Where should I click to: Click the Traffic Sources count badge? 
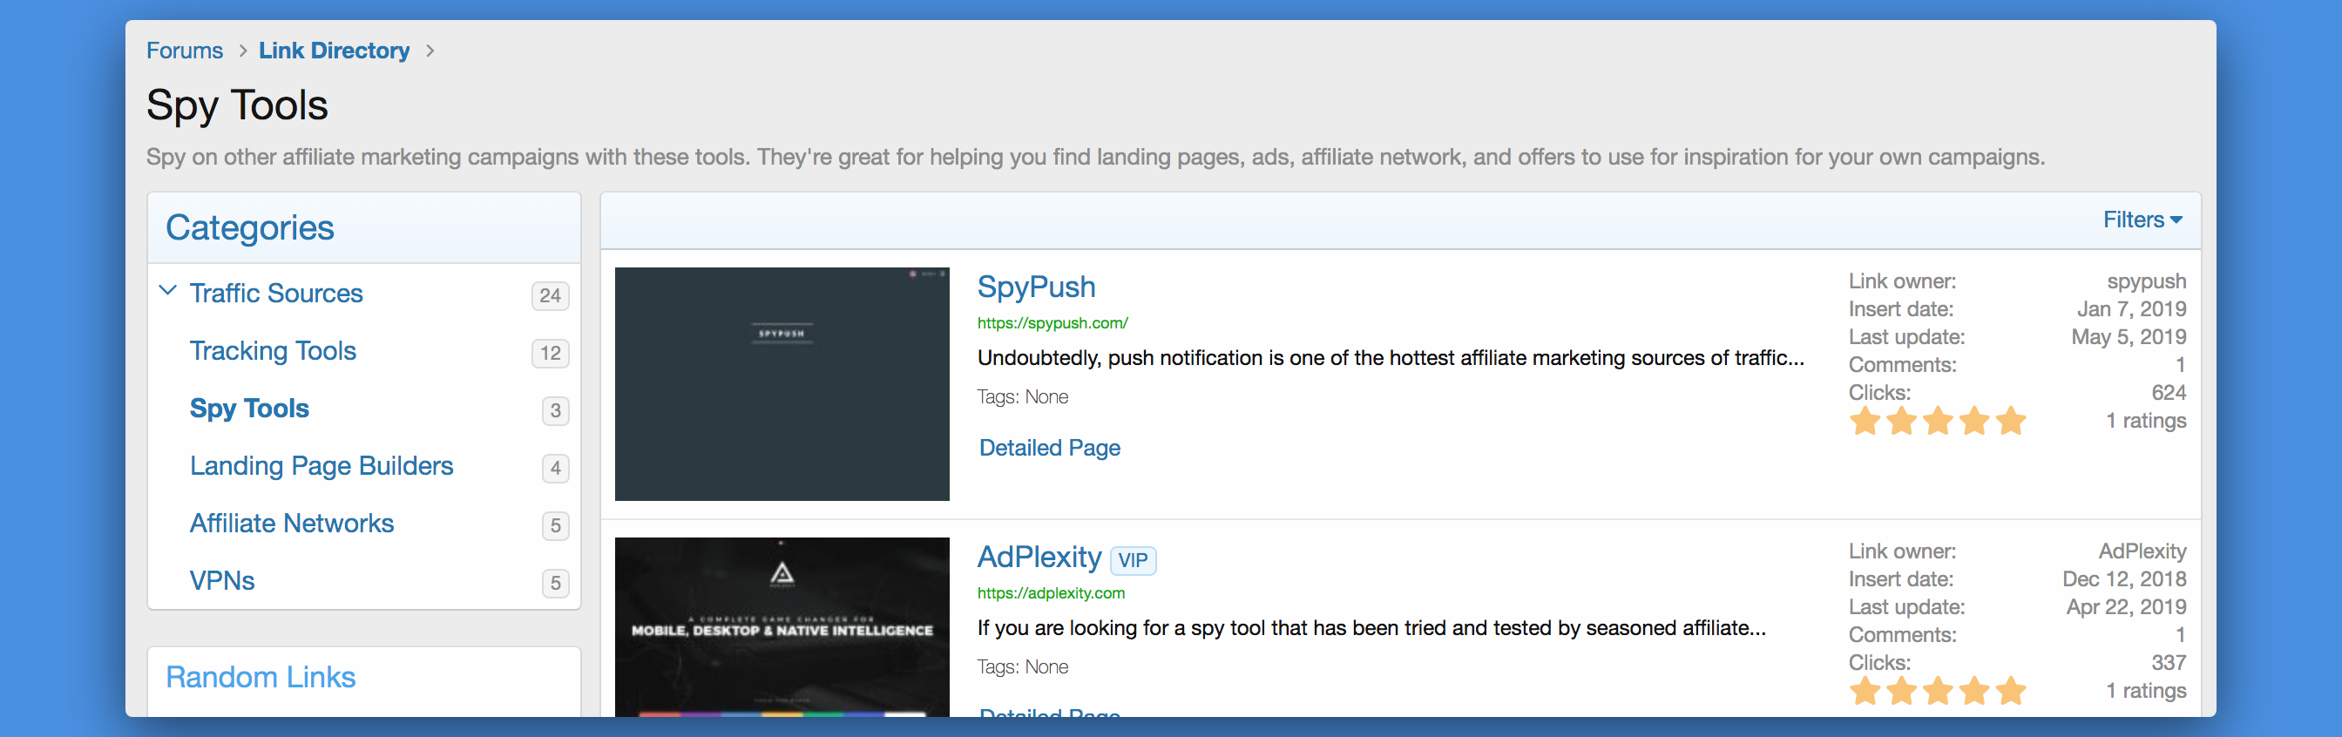coord(550,295)
